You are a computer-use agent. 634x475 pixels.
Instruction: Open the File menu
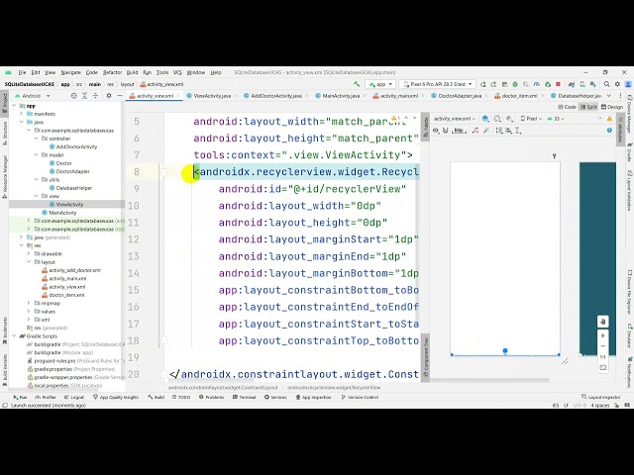(x=22, y=72)
